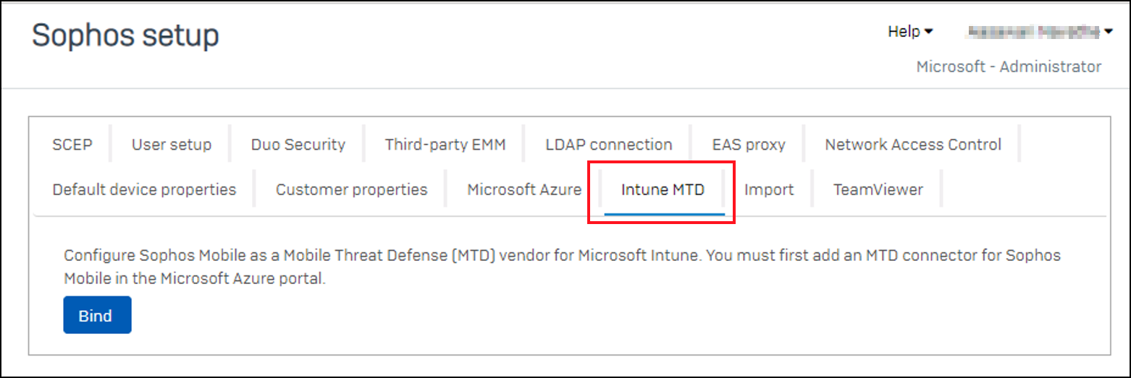Go to the TeamViewer tab
This screenshot has width=1131, height=378.
tap(878, 190)
